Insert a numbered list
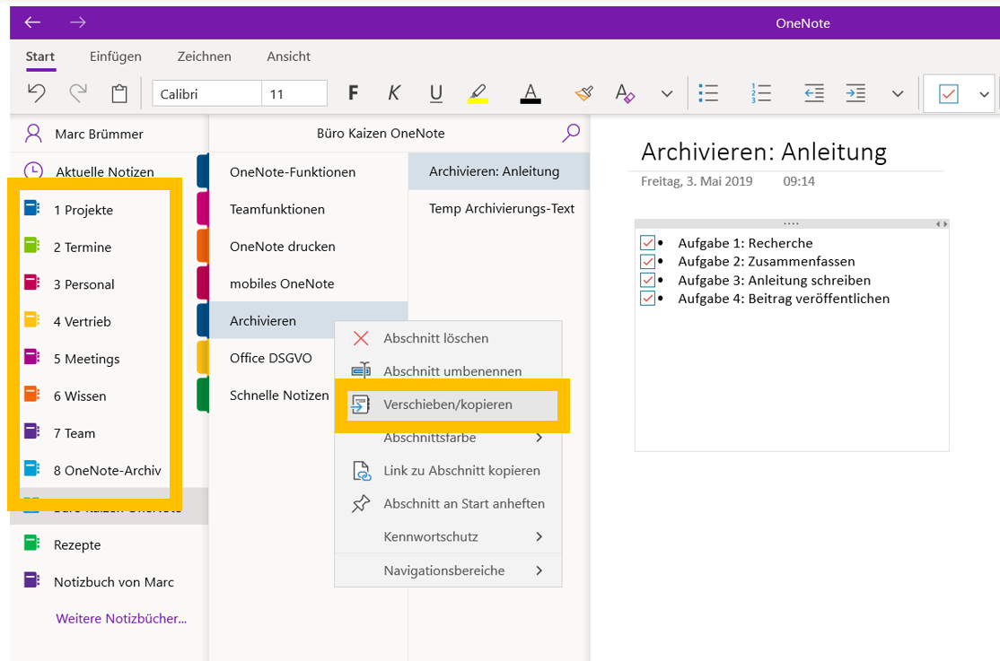Viewport: 1000px width, 661px height. (761, 93)
